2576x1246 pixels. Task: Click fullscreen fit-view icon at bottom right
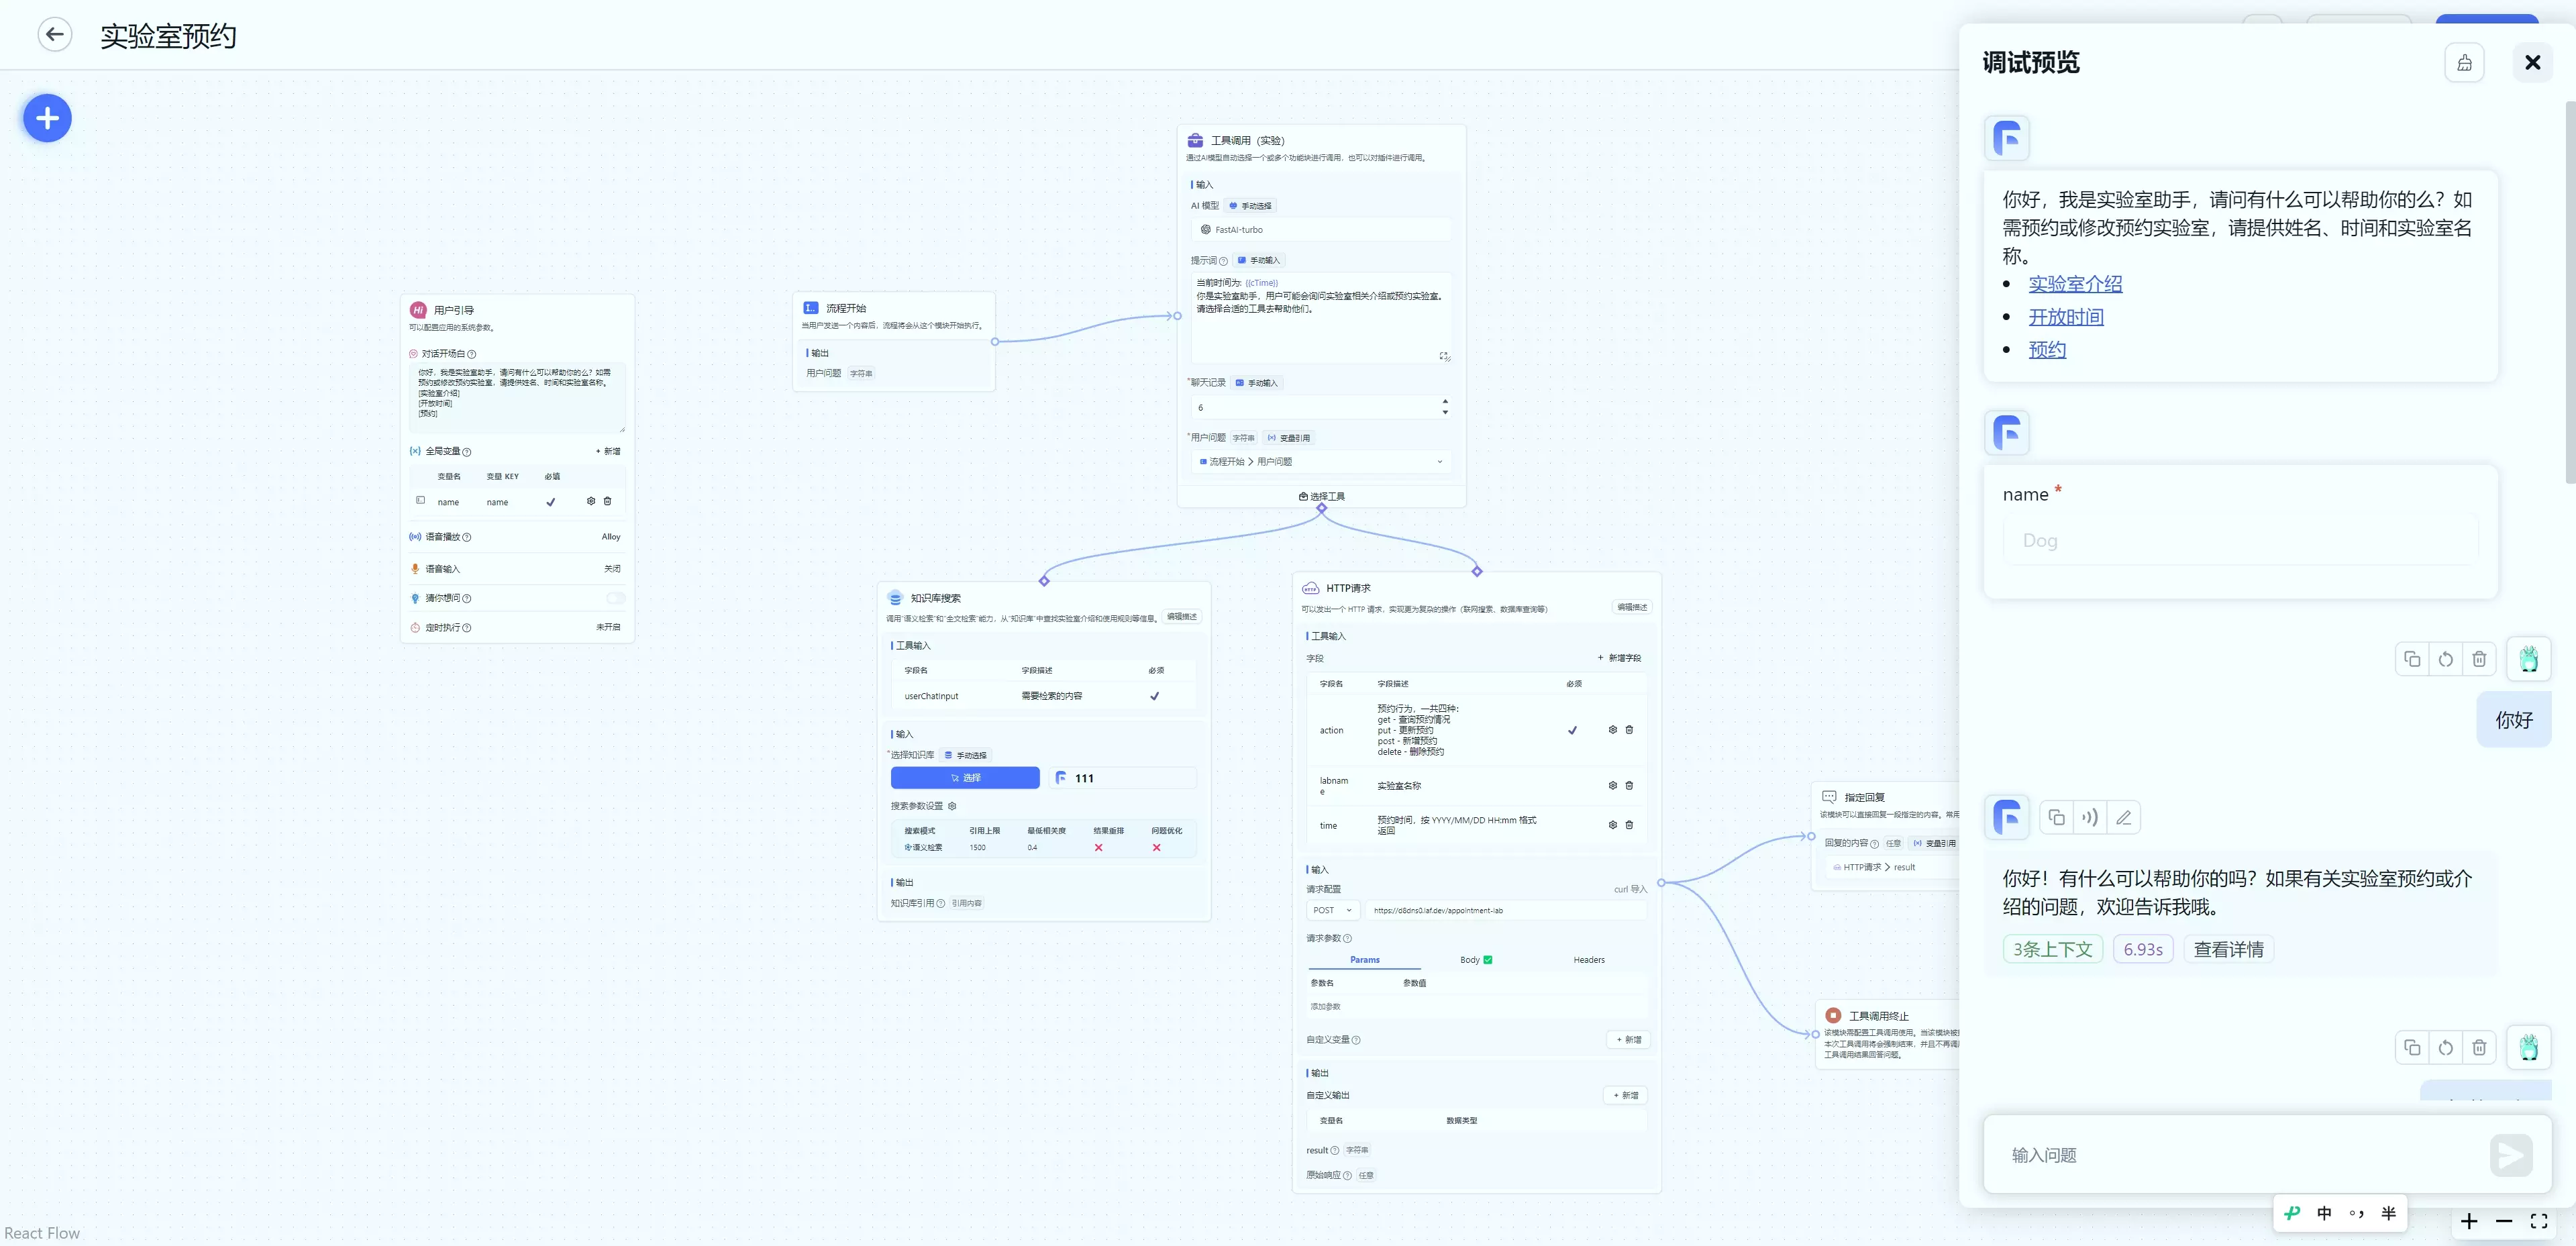point(2538,1221)
